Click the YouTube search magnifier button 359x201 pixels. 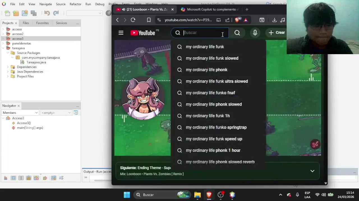(x=237, y=33)
